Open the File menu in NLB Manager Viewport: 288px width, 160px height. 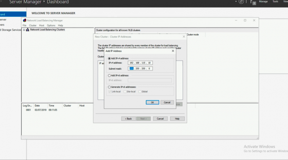pyautogui.click(x=24, y=25)
